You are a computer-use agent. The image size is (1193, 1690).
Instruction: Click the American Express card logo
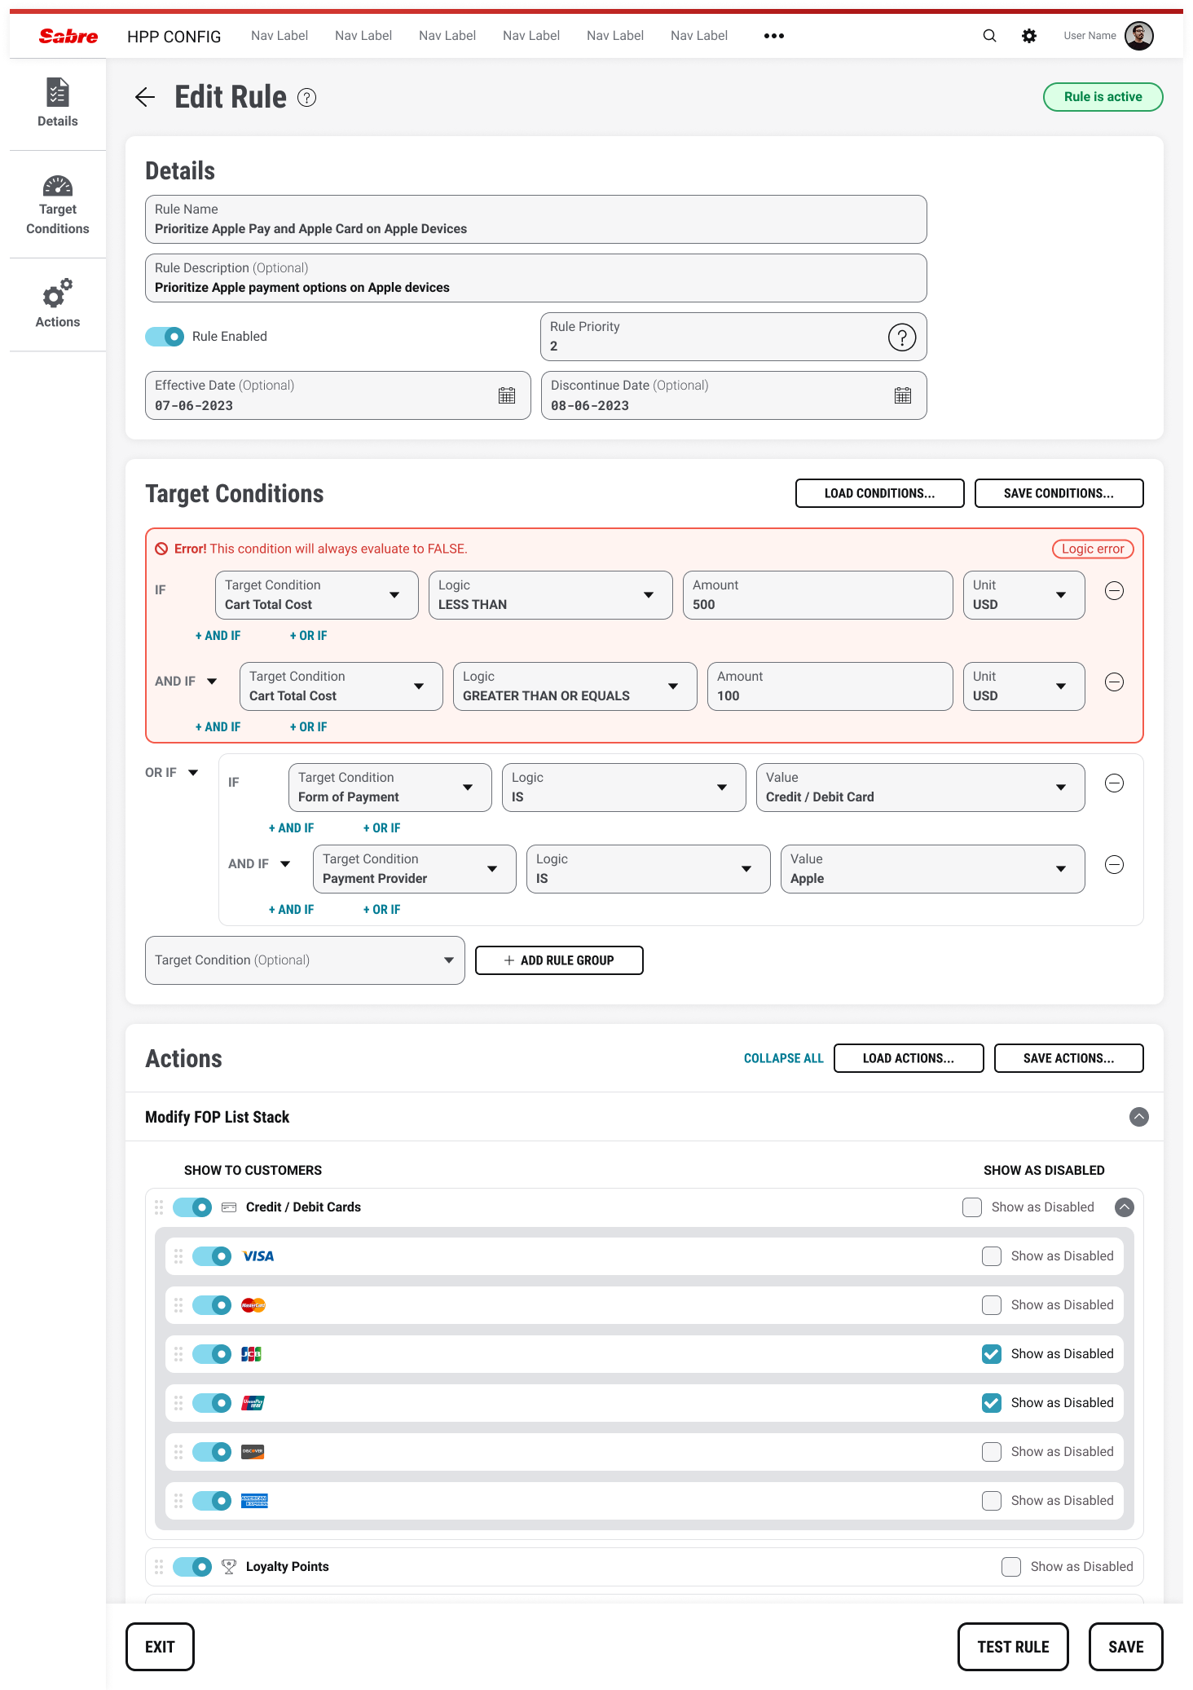coord(254,1501)
